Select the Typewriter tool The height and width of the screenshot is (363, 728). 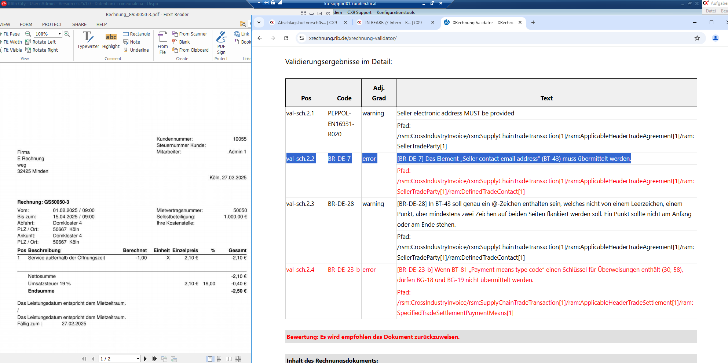(88, 40)
